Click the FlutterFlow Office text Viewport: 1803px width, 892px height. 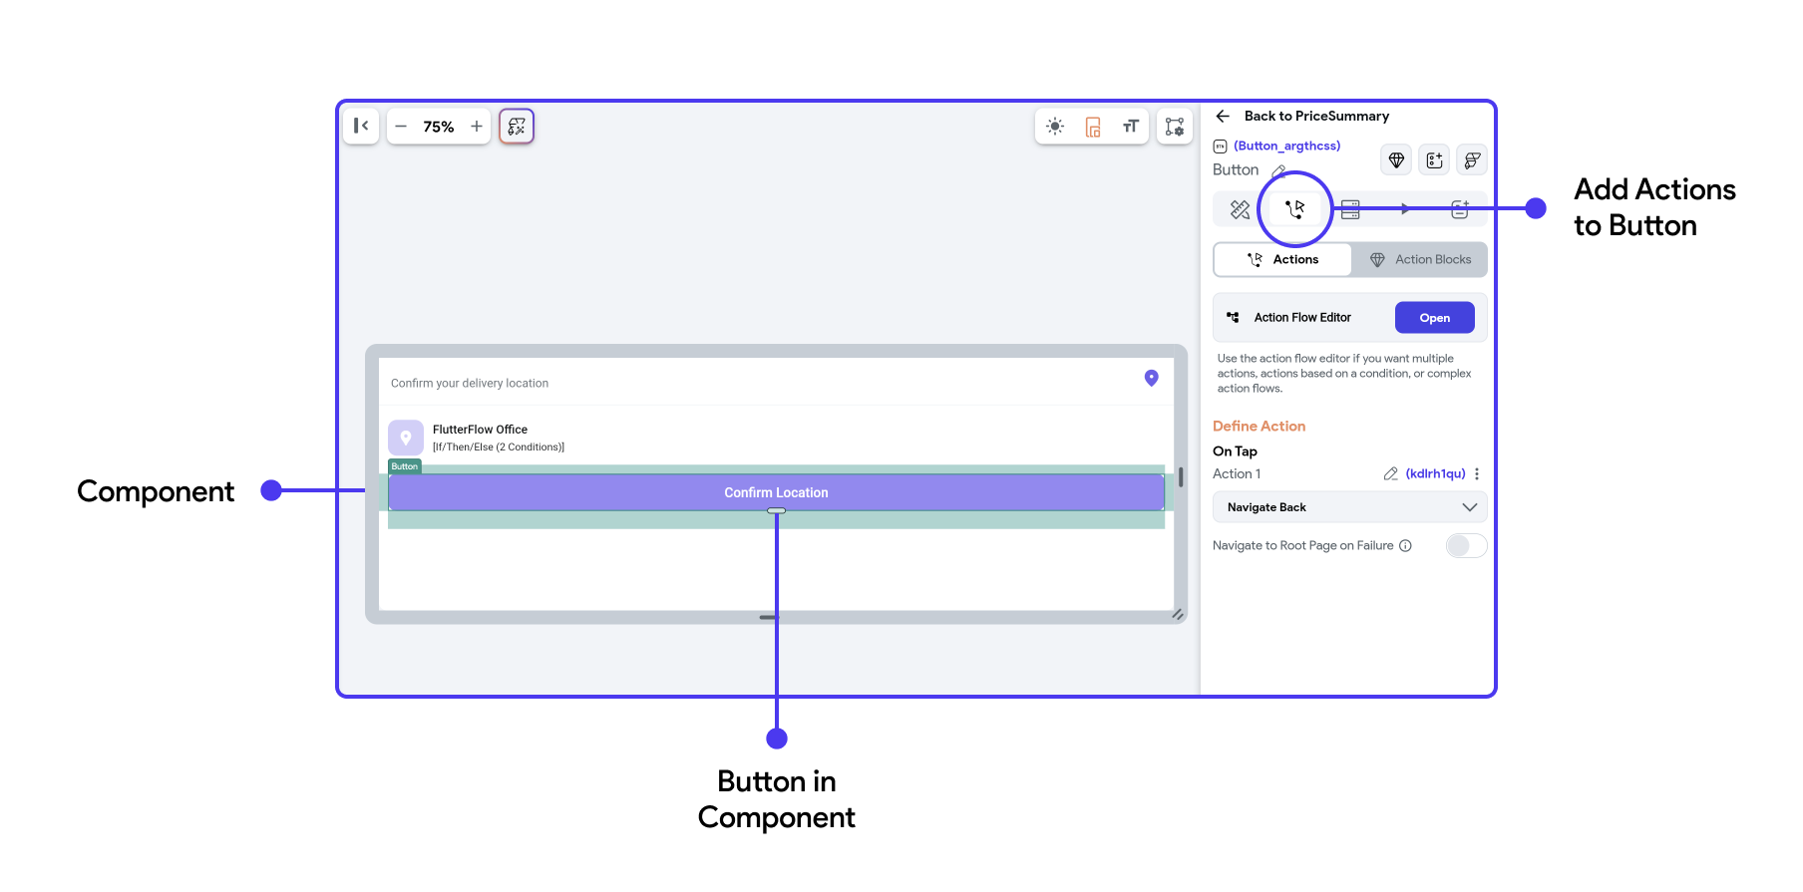[480, 430]
